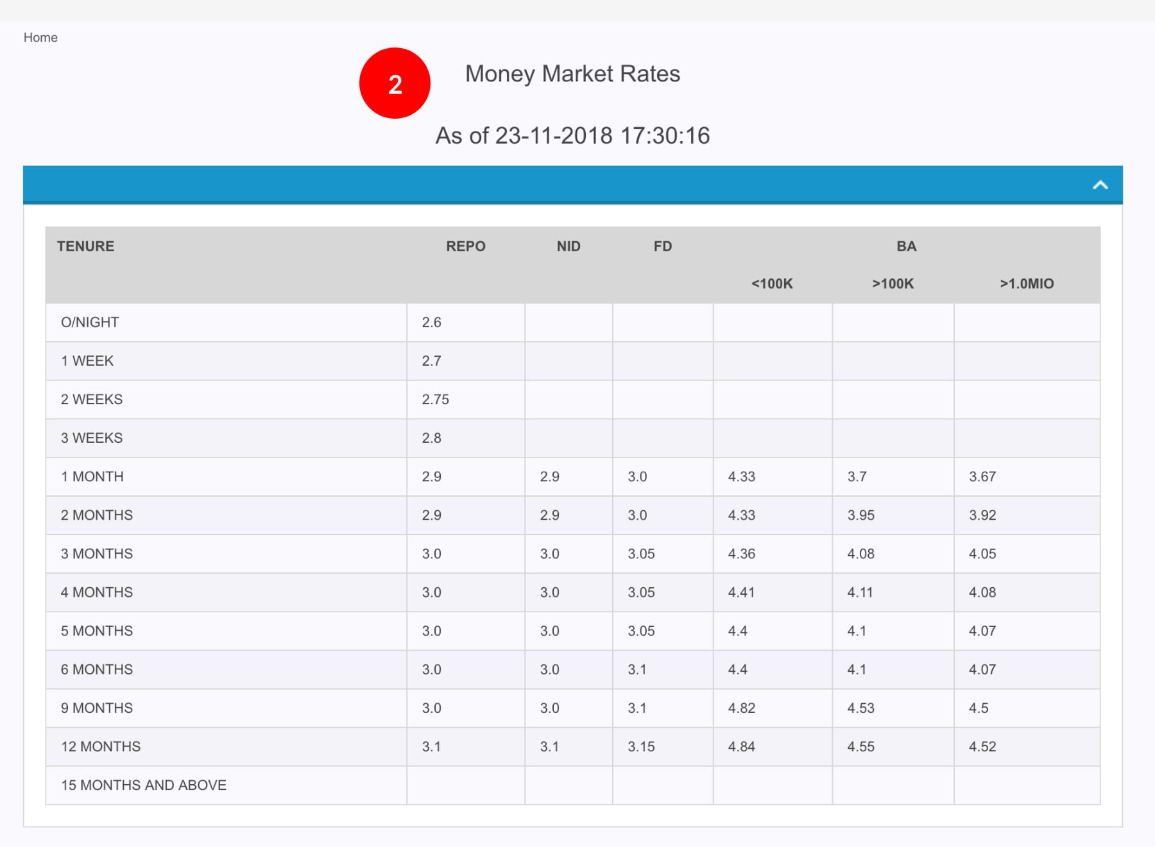Image resolution: width=1155 pixels, height=847 pixels.
Task: Click the Money Market Rates heading
Action: pos(572,74)
